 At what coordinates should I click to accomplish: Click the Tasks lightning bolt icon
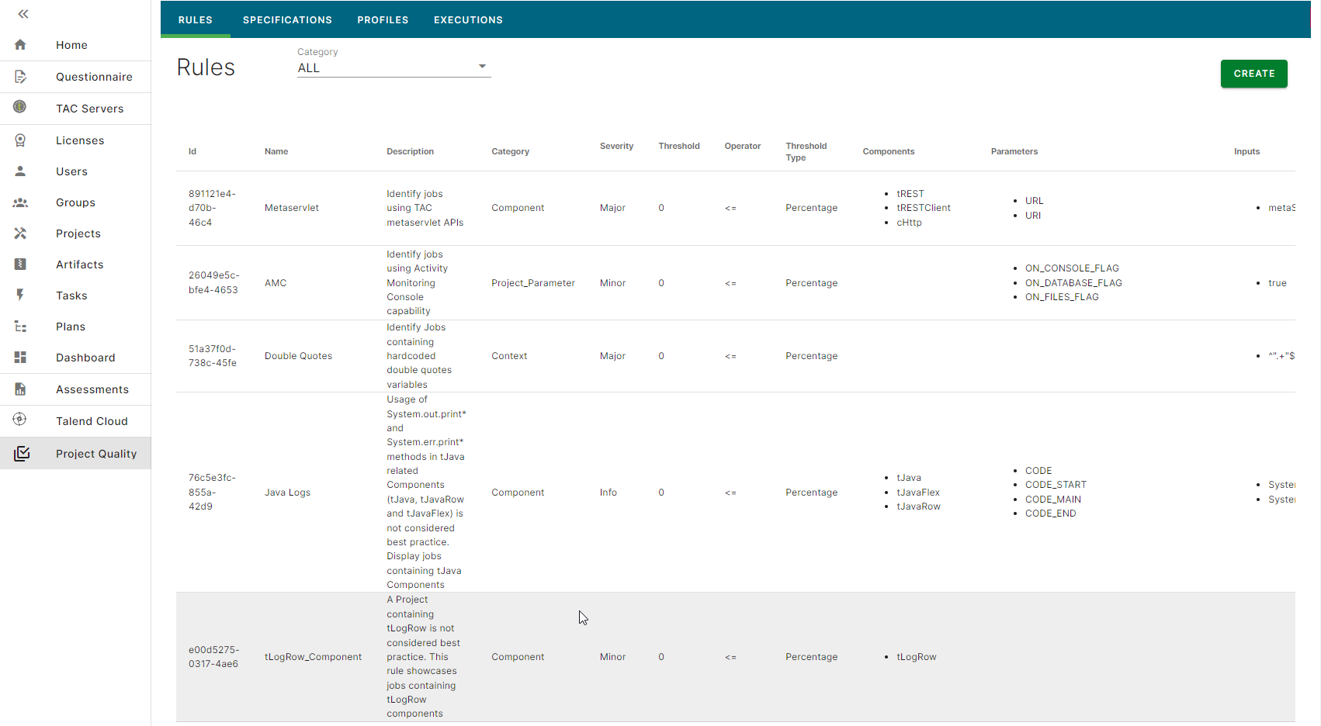21,296
